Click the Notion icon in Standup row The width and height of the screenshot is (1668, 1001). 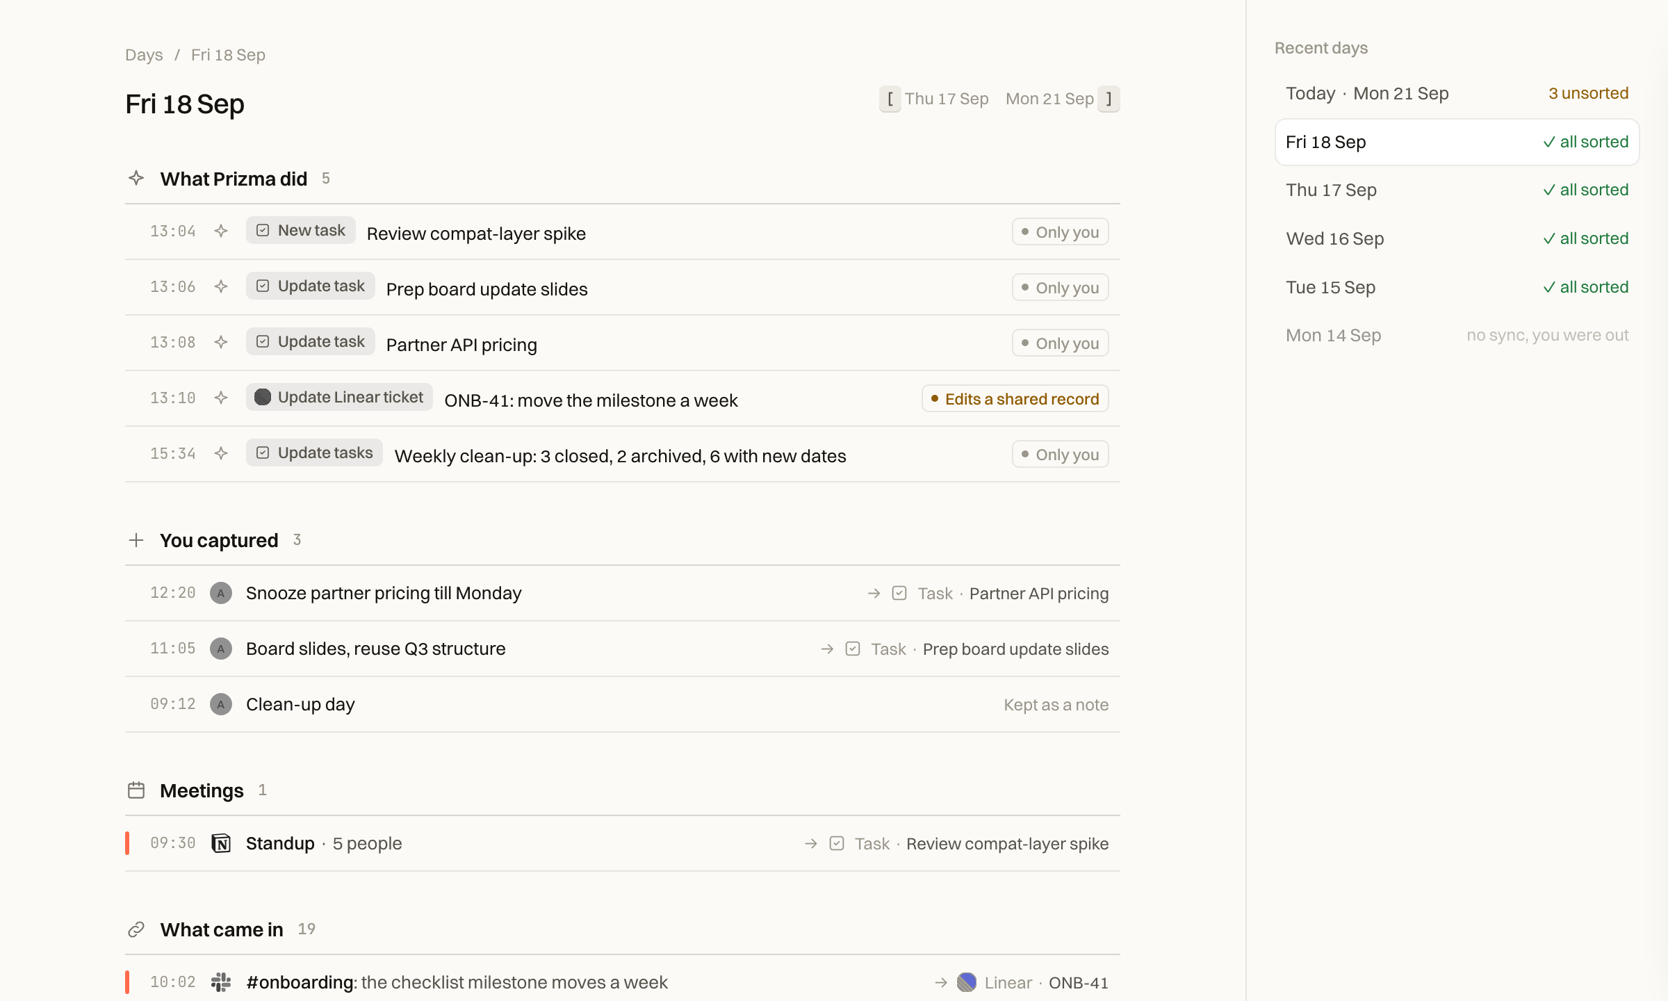pos(221,843)
